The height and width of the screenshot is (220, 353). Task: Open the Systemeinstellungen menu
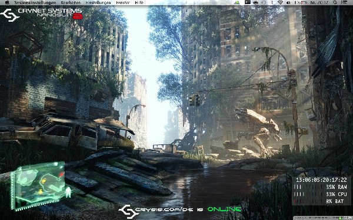(35, 3)
